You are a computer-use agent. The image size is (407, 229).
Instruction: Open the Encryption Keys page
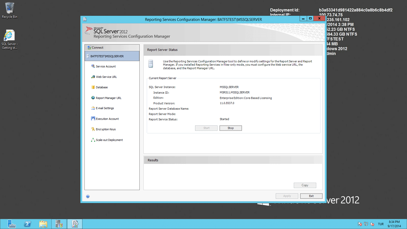106,129
